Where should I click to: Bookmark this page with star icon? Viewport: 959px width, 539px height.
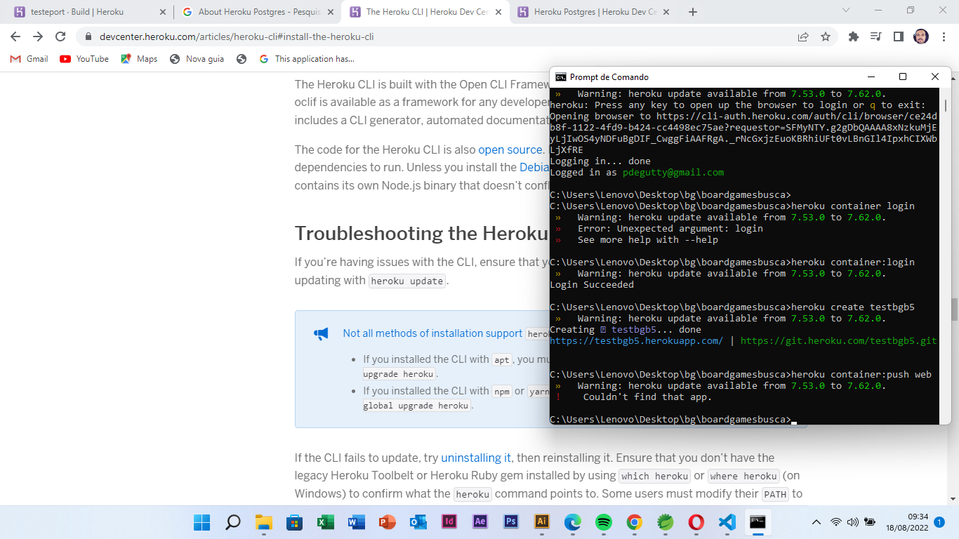[x=826, y=36]
